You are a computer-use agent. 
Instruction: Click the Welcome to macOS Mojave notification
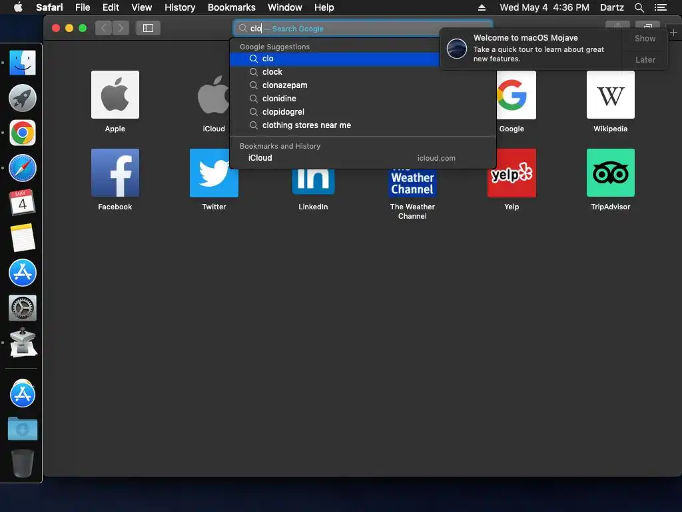click(x=531, y=49)
